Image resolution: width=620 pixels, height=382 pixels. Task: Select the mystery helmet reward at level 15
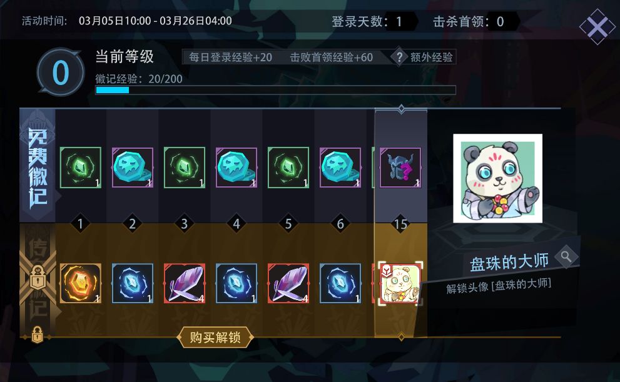pyautogui.click(x=400, y=168)
